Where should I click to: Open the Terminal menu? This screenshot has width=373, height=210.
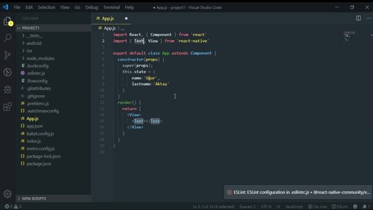click(x=111, y=8)
